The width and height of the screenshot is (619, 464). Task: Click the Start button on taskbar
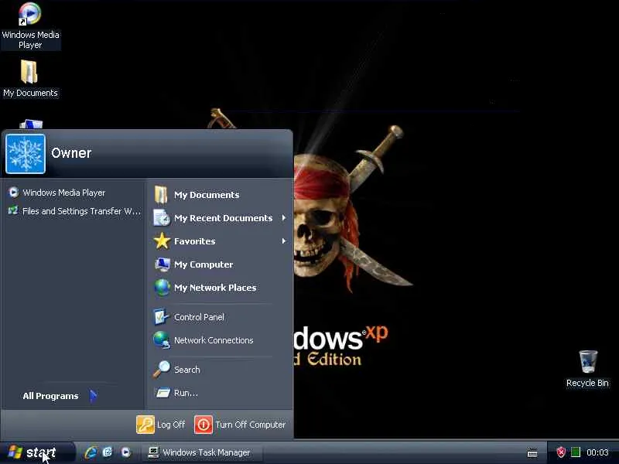[36, 452]
